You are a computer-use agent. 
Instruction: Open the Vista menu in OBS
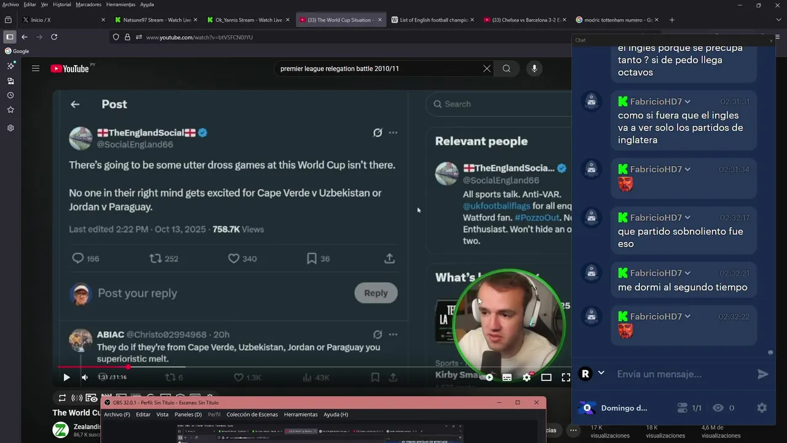[162, 415]
